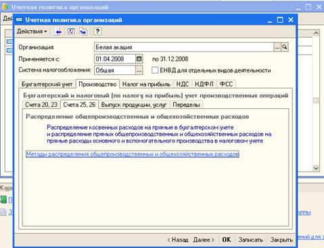Image resolution: width=324 pixels, height=248 pixels.
Task: Click magnifier icon beside organization field
Action: pyautogui.click(x=285, y=47)
